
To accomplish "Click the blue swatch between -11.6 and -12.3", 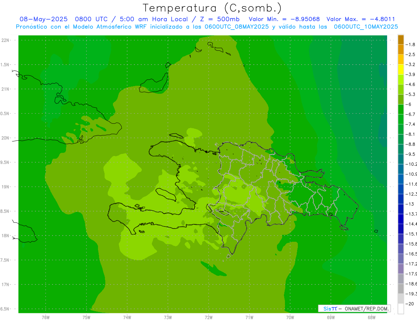I will (x=401, y=189).
